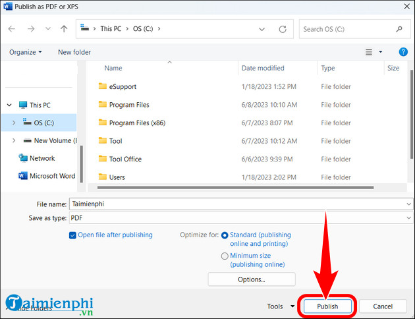Select the Program Files (x86) folder icon
Image resolution: width=415 pixels, height=319 pixels.
click(x=102, y=122)
